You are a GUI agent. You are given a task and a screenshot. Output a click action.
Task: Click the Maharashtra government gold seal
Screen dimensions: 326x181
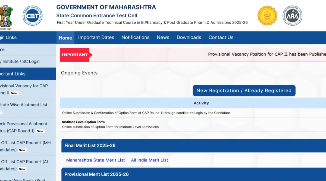(x=267, y=15)
